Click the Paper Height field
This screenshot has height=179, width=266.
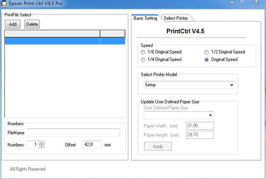click(200, 135)
